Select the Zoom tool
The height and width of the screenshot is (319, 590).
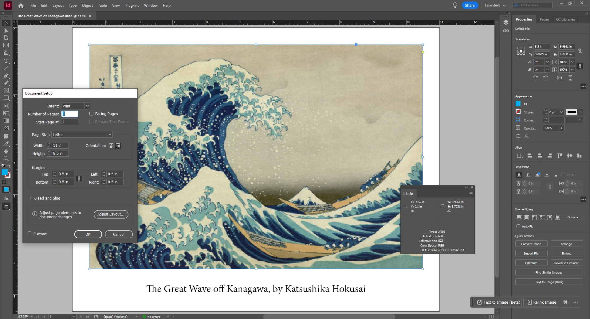[6, 158]
